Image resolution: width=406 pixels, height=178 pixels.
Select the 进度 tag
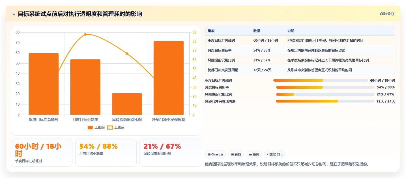point(254,154)
